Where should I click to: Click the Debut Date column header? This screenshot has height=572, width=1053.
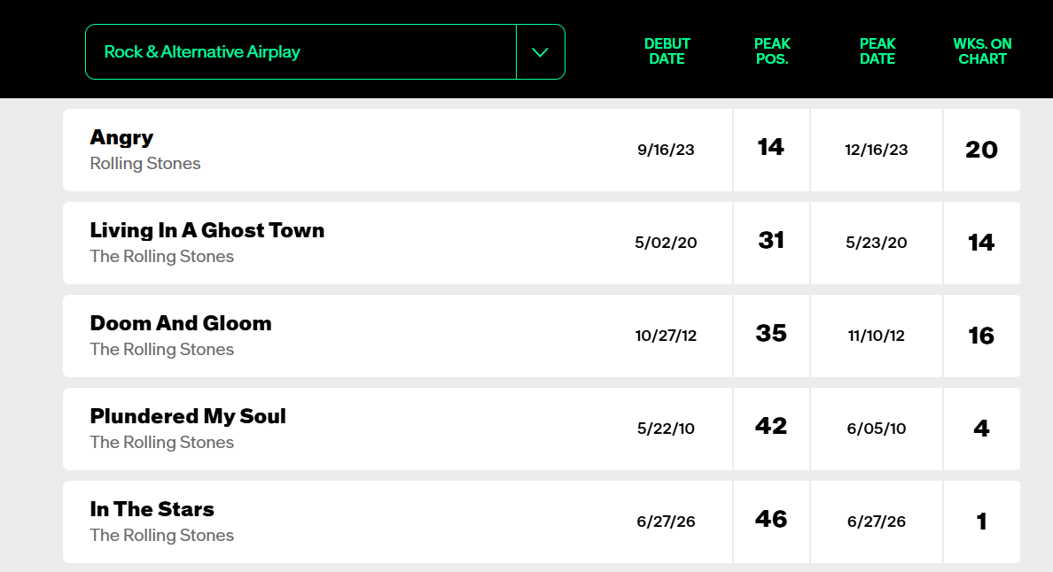click(667, 51)
